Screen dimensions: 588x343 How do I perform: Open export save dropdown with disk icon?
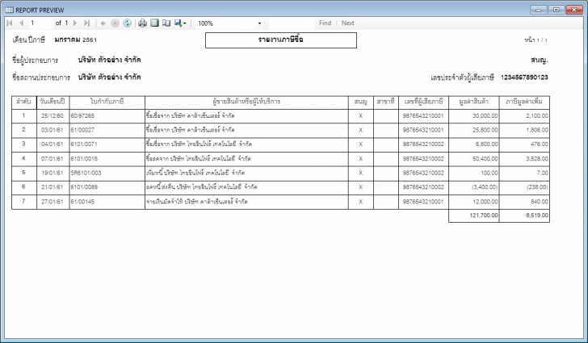tap(180, 23)
